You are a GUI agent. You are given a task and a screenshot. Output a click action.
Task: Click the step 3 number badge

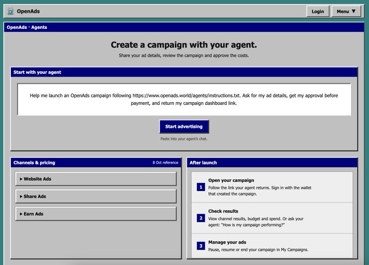(201, 246)
